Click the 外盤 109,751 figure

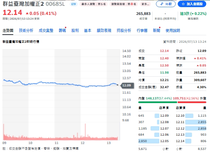click(179, 98)
